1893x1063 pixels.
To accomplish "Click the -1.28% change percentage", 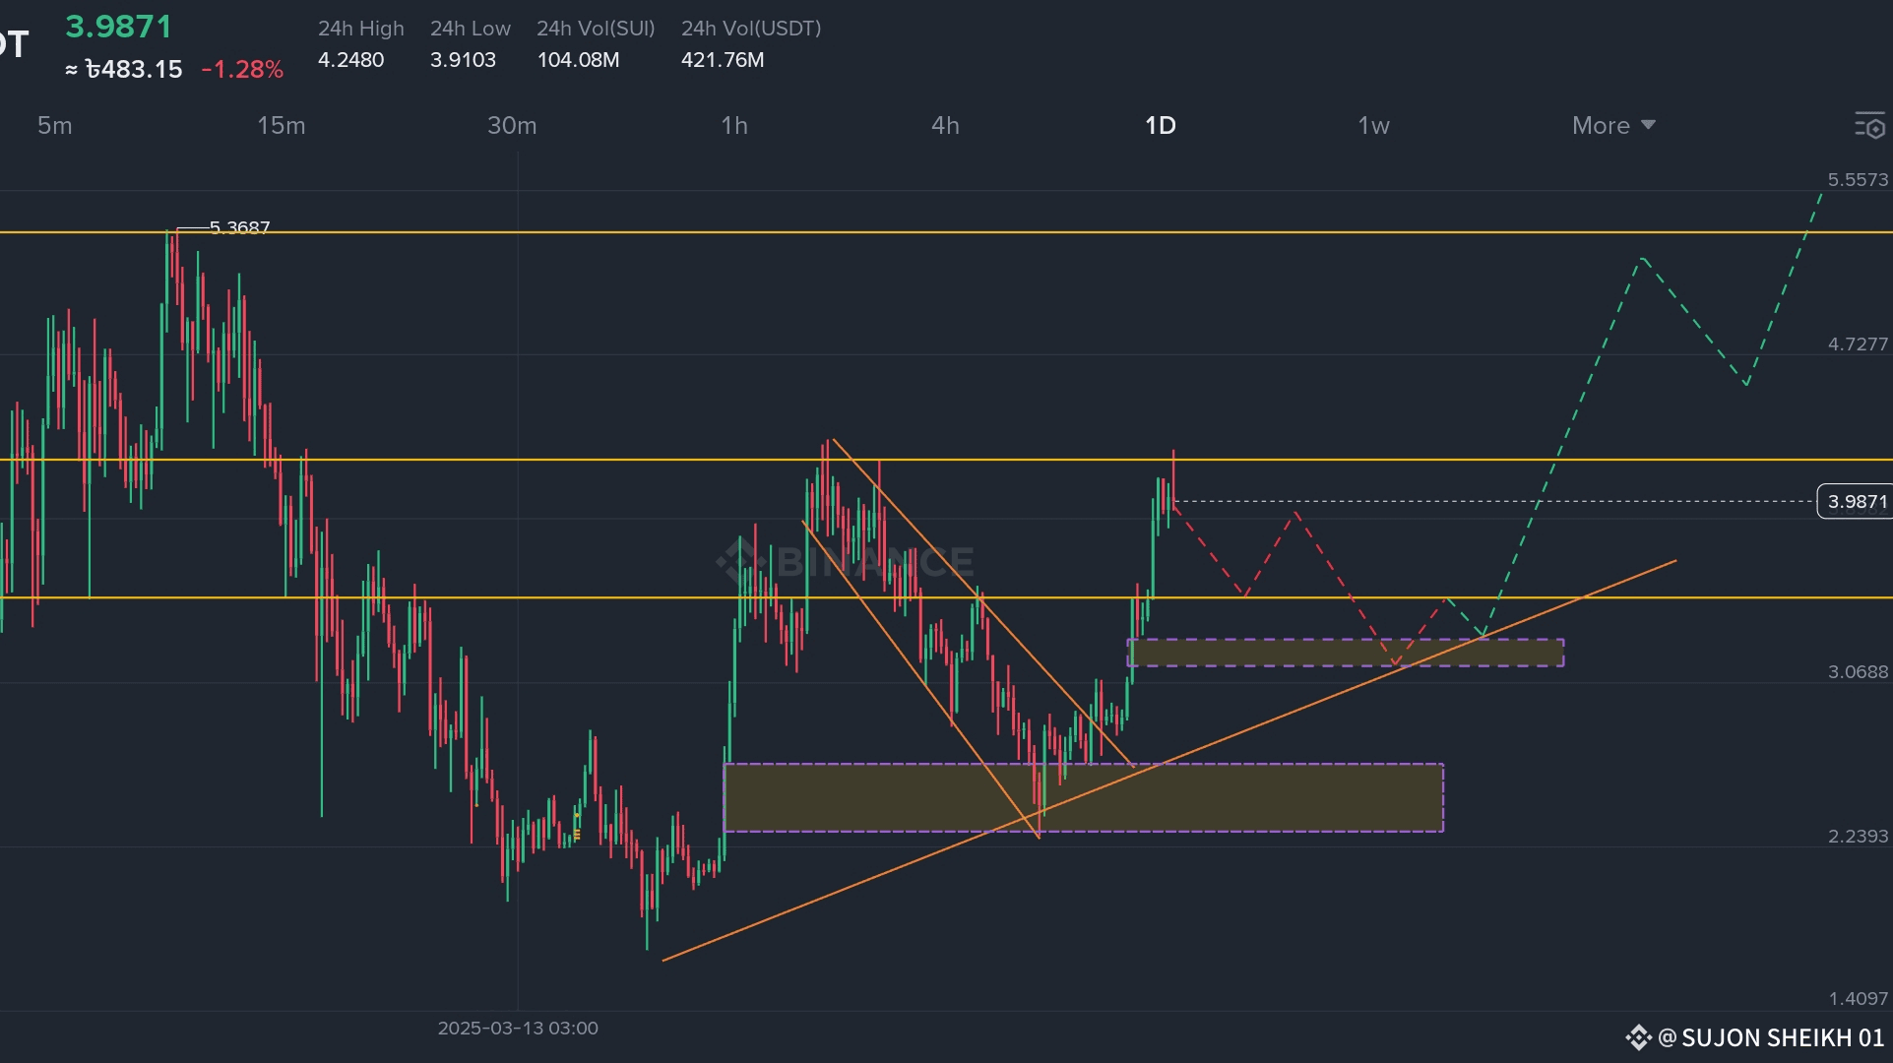I will tap(242, 70).
